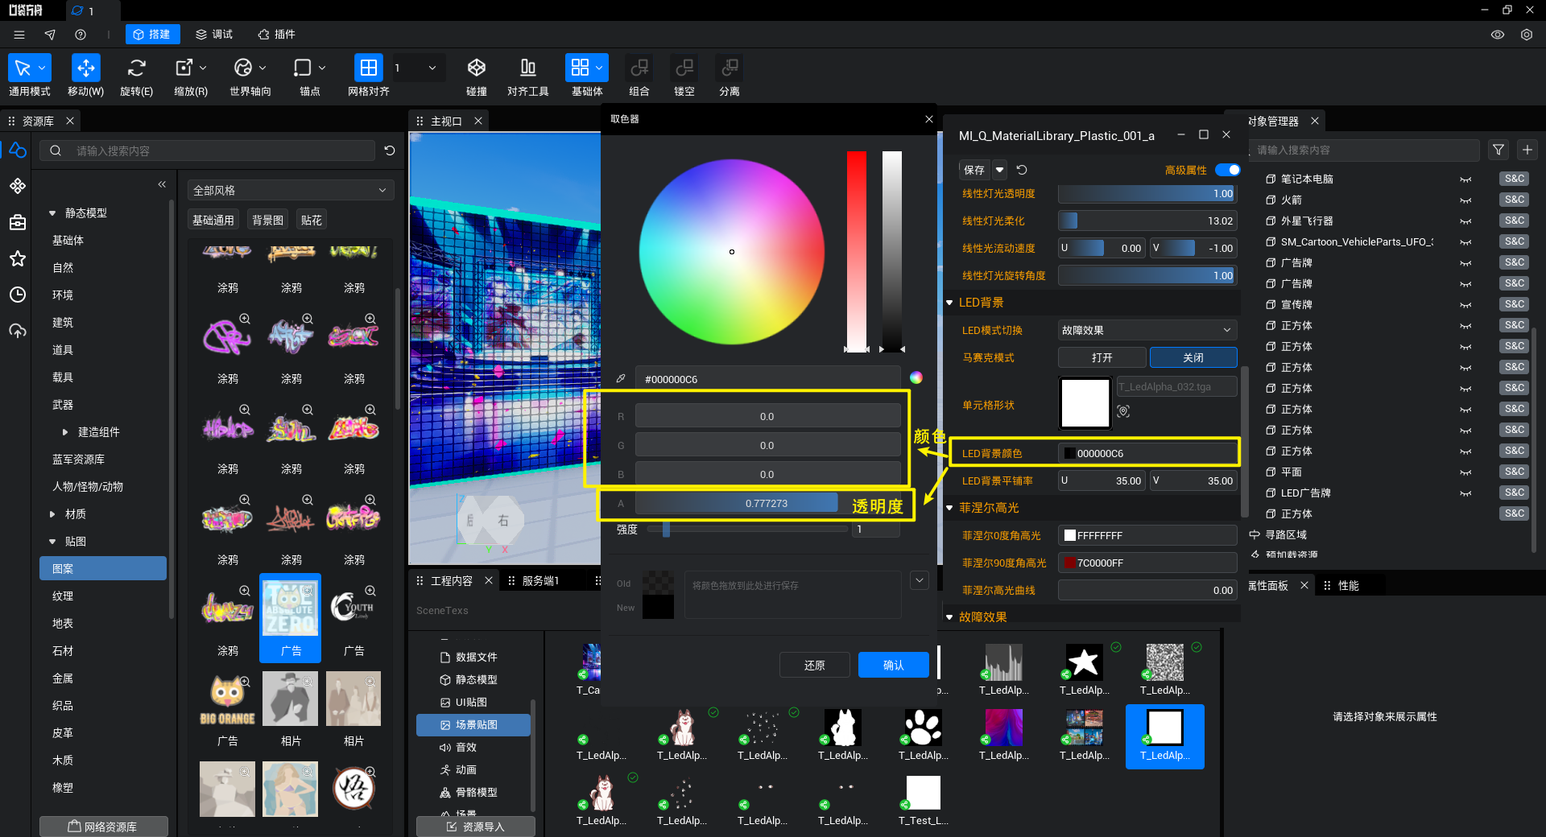The height and width of the screenshot is (837, 1546).
Task: Locate the 单元格形状 texture target icon
Action: click(x=1123, y=411)
